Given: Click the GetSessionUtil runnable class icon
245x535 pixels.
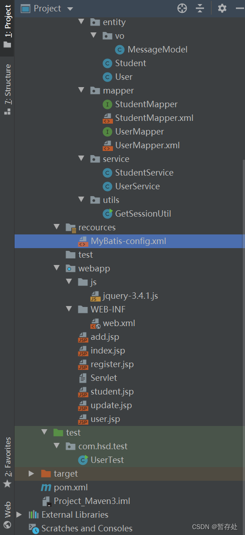Looking at the screenshot, I should tap(107, 213).
